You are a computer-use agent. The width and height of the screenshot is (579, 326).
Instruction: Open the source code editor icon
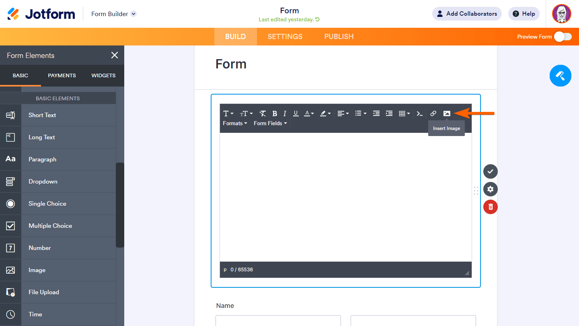pos(419,113)
